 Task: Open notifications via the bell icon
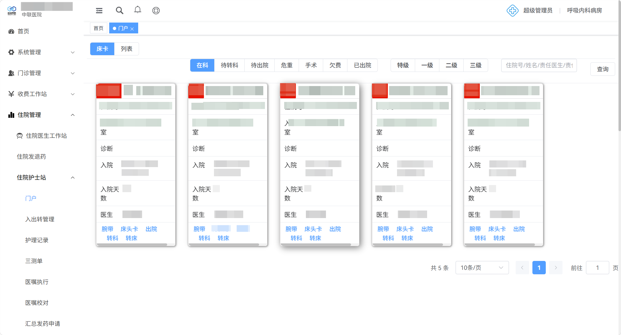click(x=138, y=10)
